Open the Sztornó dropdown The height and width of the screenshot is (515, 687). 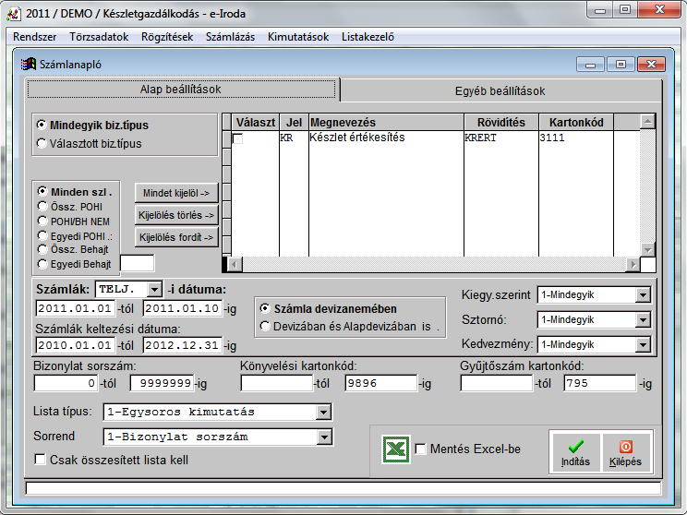point(643,319)
